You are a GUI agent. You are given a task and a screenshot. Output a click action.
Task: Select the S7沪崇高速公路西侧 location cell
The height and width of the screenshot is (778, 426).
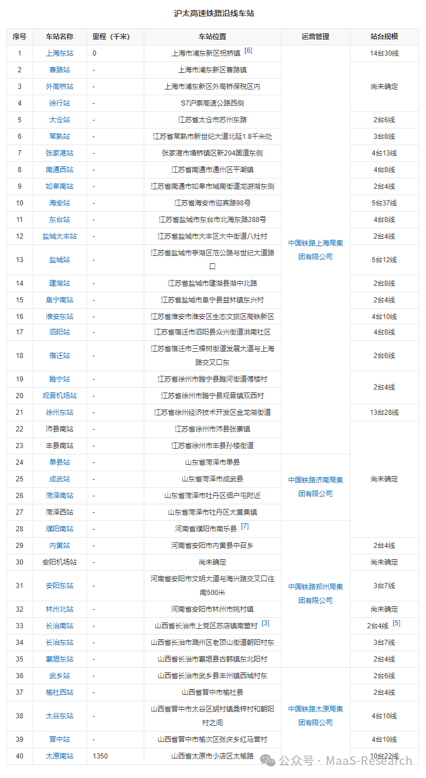coord(212,103)
